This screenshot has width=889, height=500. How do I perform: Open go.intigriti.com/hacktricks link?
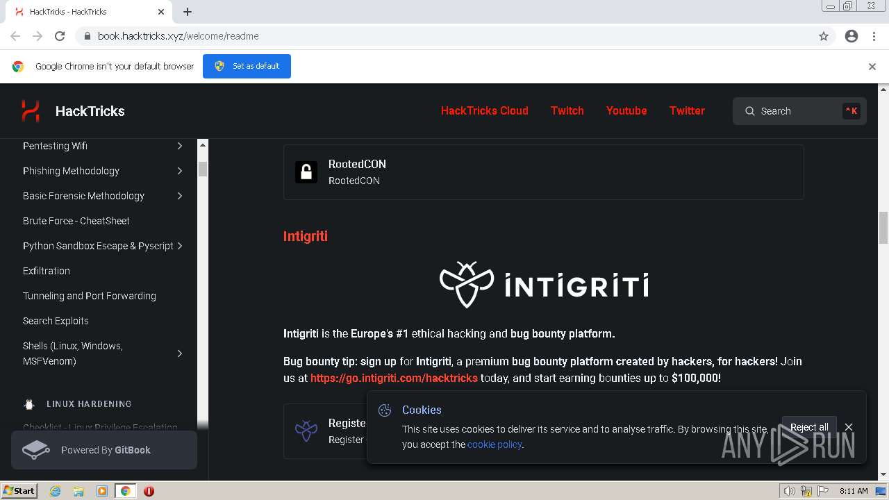(x=394, y=378)
